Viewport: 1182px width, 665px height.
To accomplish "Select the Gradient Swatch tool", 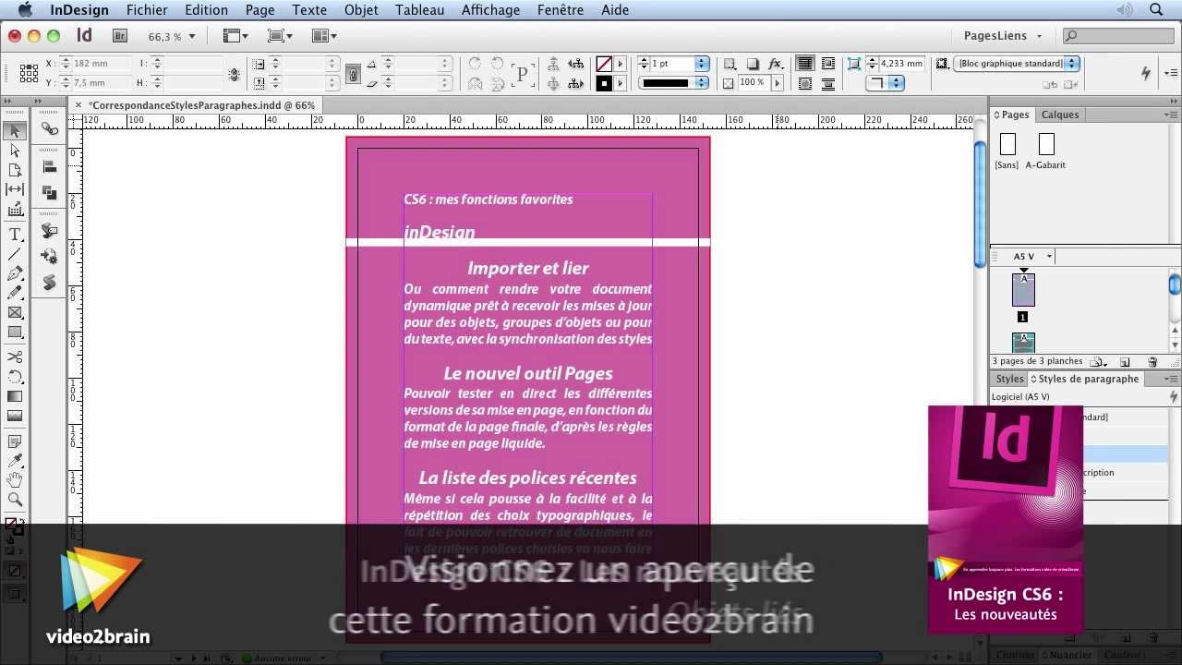I will [x=15, y=397].
